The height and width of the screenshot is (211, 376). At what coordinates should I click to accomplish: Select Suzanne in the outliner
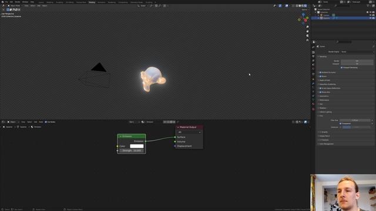pyautogui.click(x=327, y=18)
